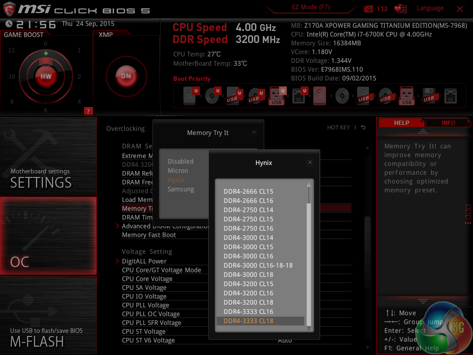Select the DDR4-3000 CL14 preset
Viewport: 473px width, 355px height.
click(261, 238)
